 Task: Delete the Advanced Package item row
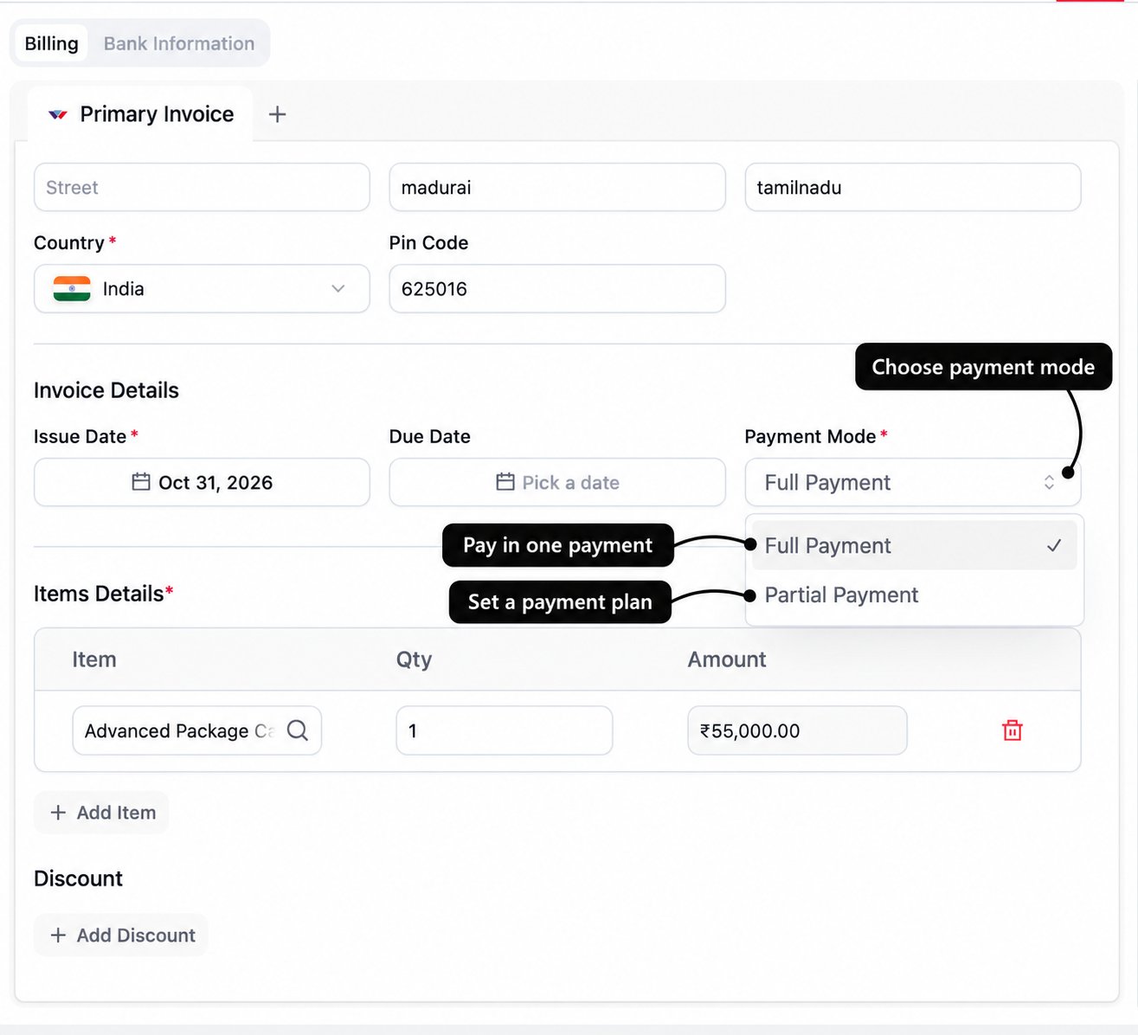[1012, 730]
